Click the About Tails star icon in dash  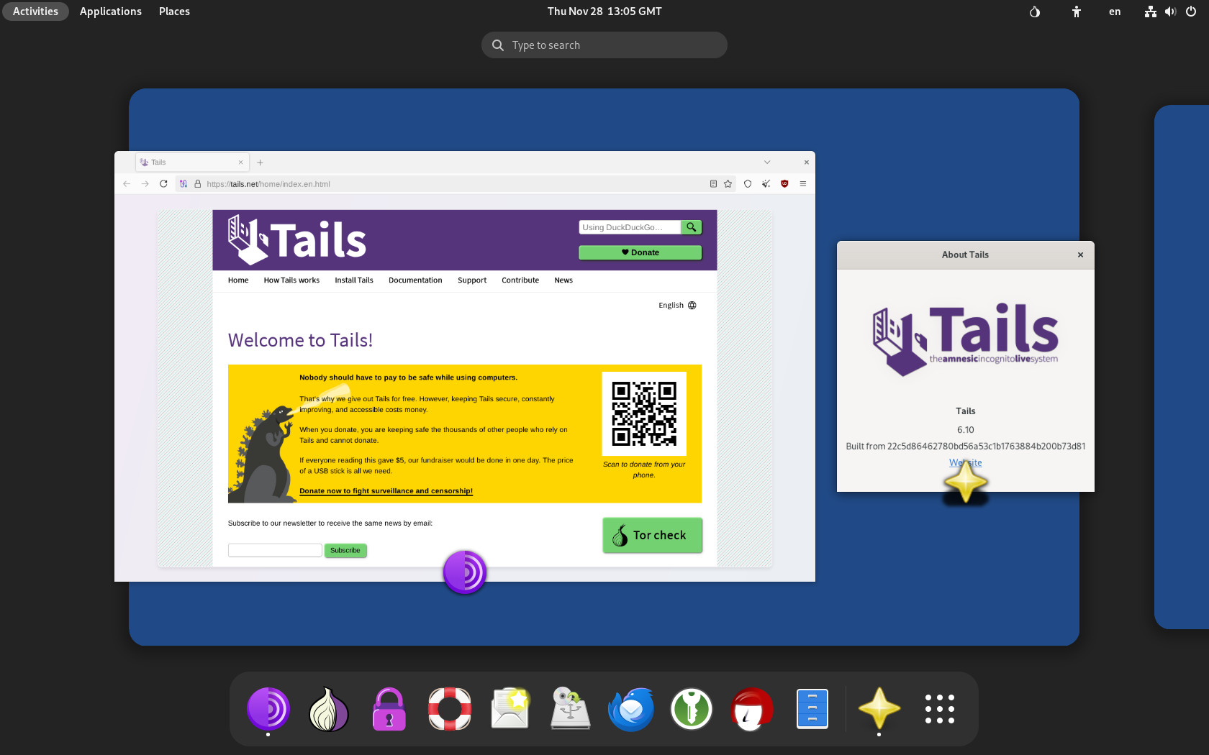[x=879, y=709]
